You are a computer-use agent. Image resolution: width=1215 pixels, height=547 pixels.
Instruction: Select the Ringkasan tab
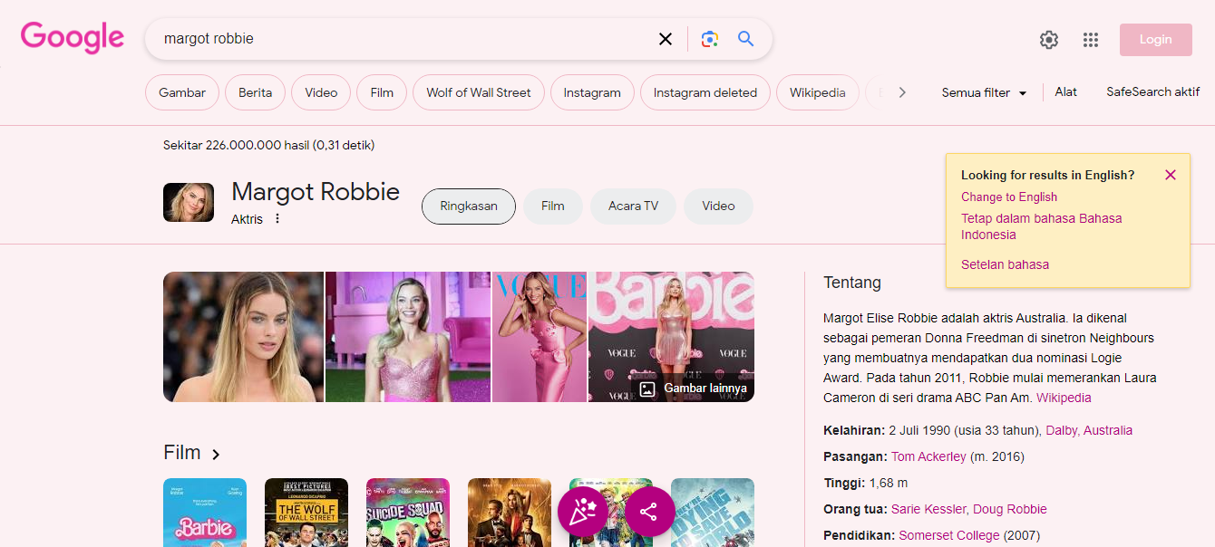(x=469, y=206)
